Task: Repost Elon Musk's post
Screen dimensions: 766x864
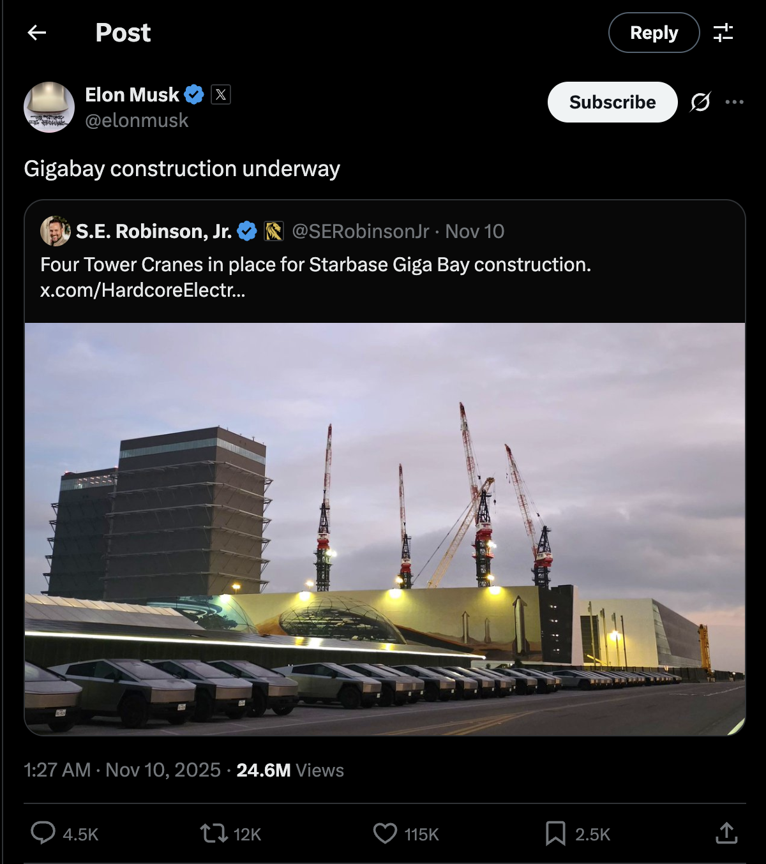Action: tap(214, 833)
